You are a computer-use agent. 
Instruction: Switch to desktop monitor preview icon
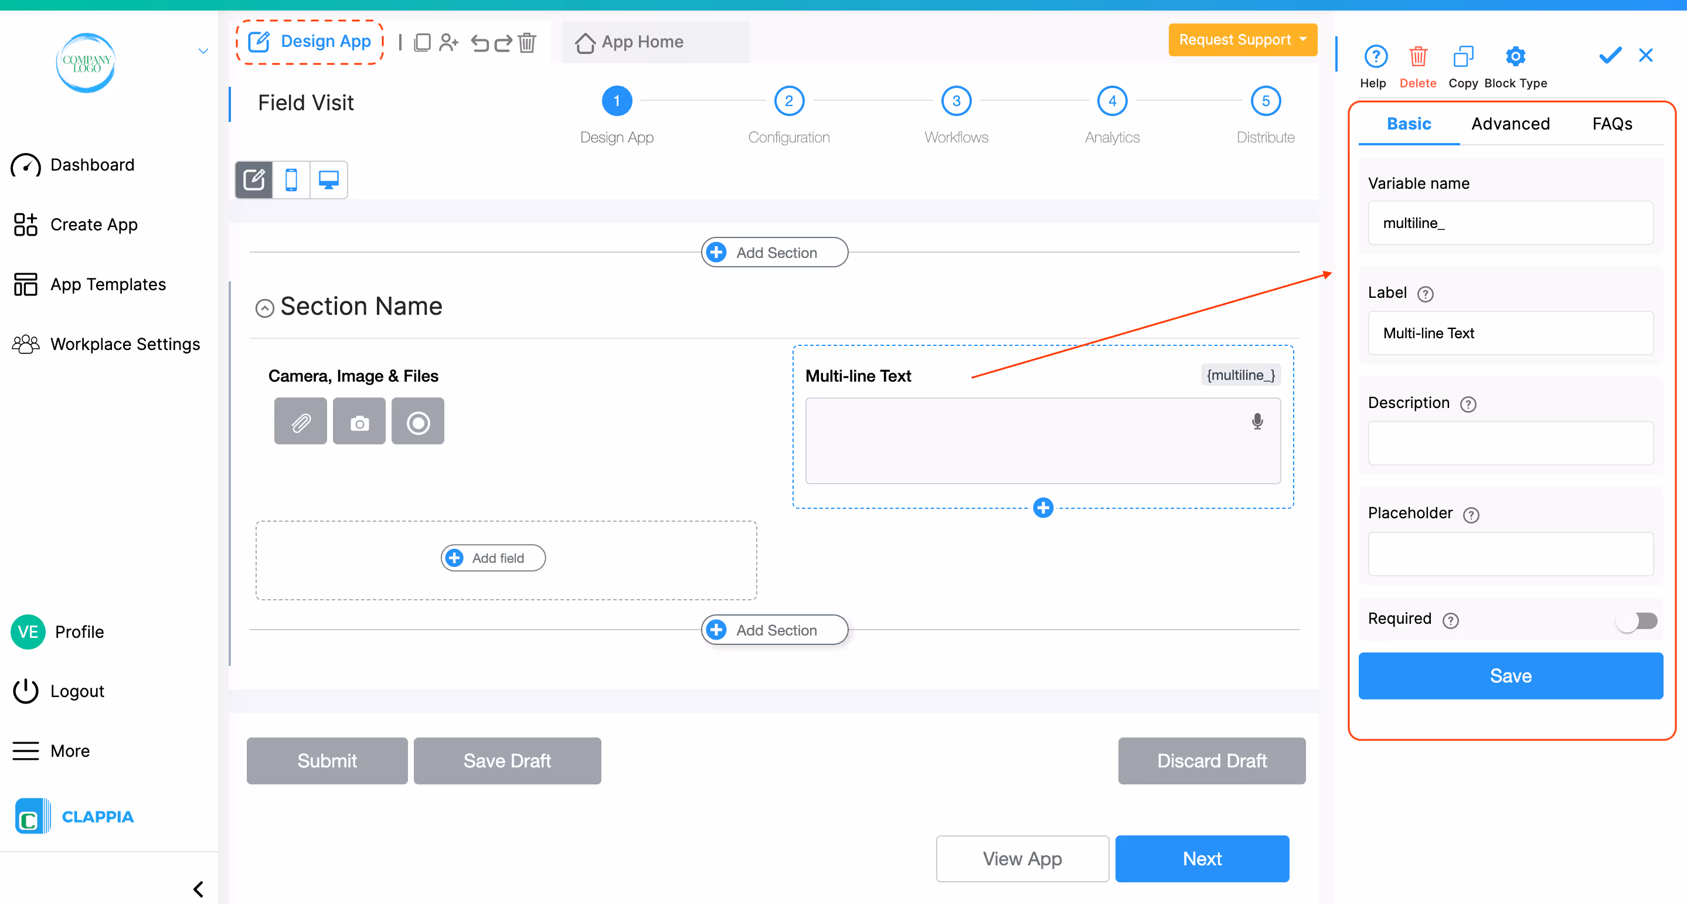[x=328, y=179]
